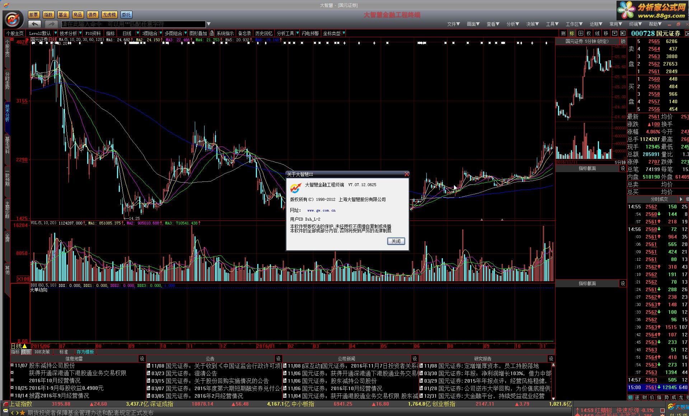Click the window-up panel icon next to 移
The image size is (689, 416).
pos(615,33)
